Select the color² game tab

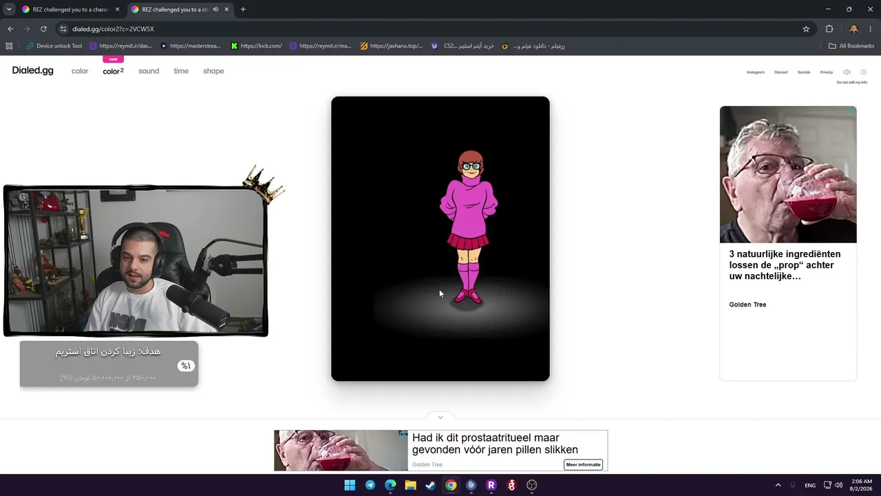(x=113, y=71)
